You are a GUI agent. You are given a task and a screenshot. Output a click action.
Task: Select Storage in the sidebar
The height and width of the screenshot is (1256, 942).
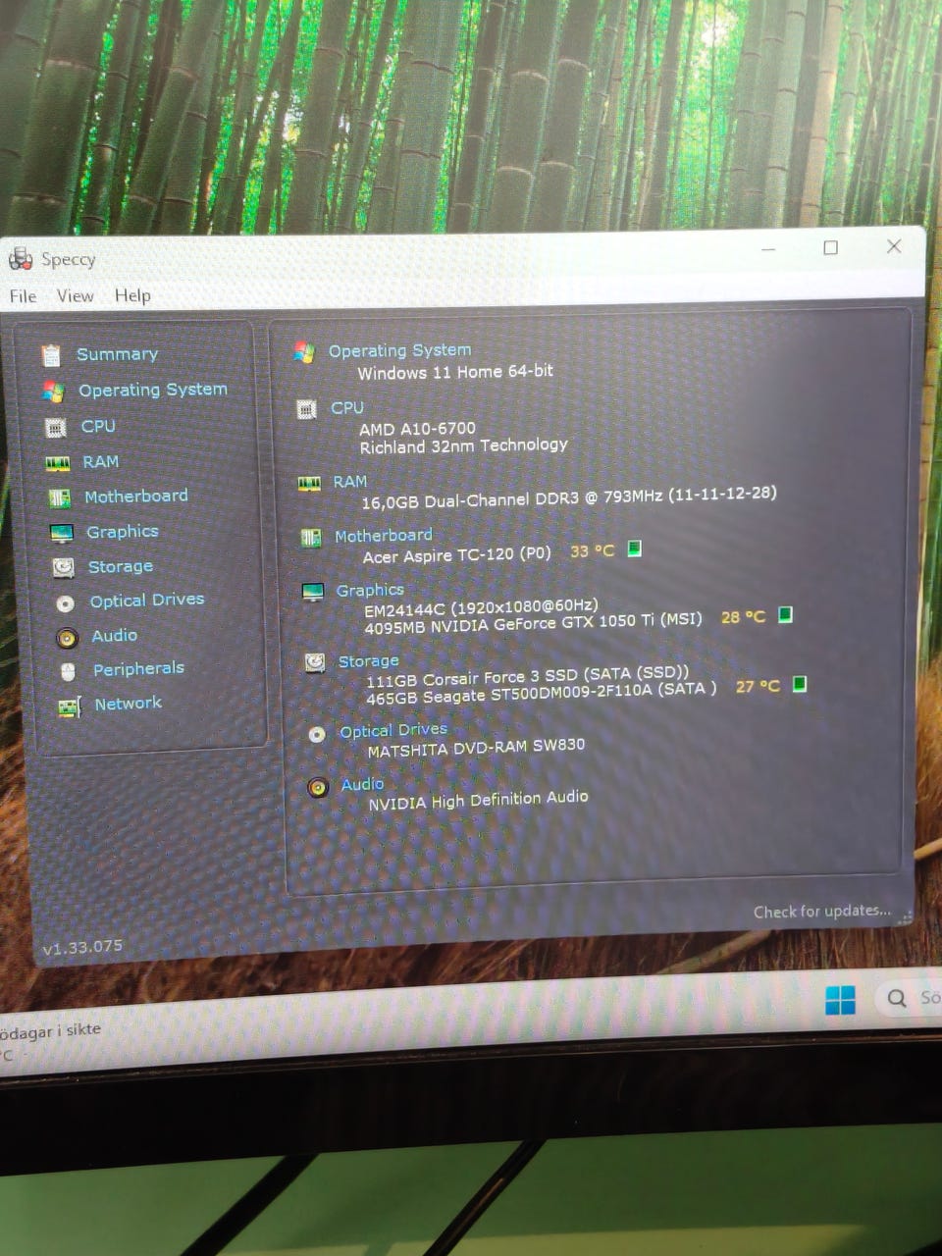point(121,566)
